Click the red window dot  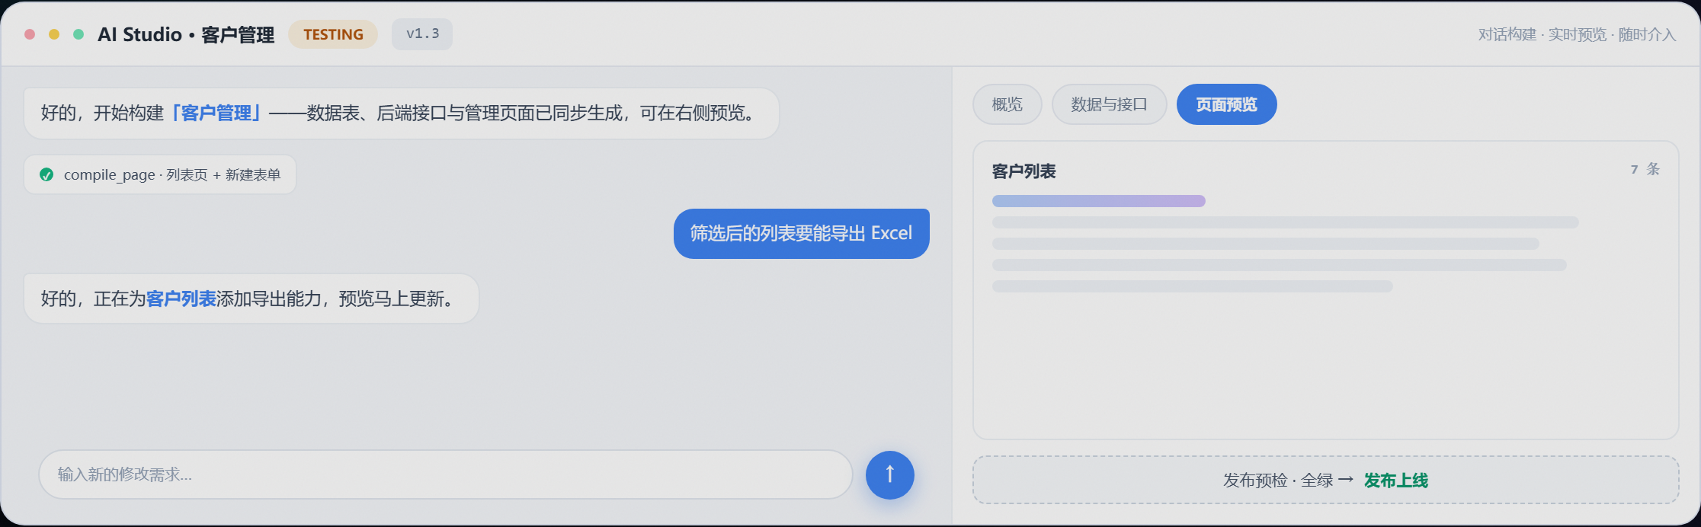[30, 34]
